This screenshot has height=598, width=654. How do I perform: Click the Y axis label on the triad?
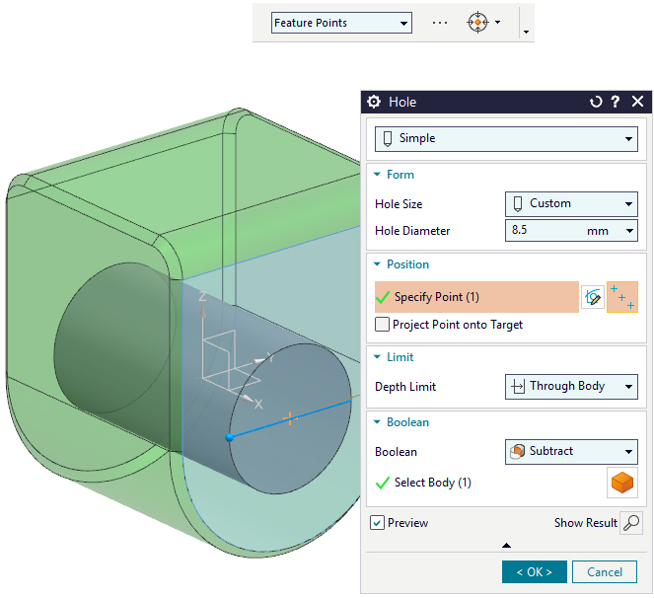(x=270, y=357)
